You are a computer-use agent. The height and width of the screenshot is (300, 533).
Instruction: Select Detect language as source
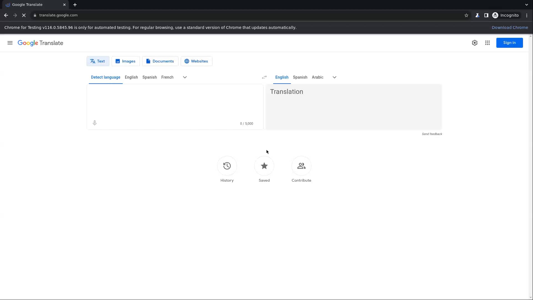105,77
